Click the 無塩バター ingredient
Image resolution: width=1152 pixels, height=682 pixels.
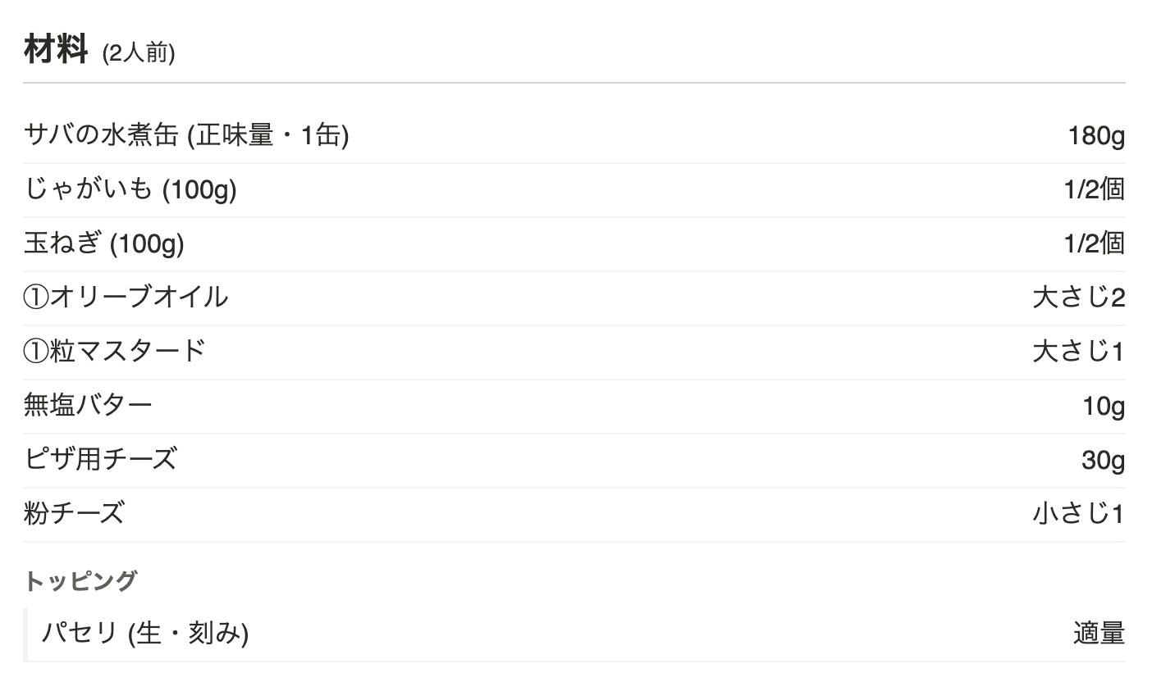pos(88,405)
